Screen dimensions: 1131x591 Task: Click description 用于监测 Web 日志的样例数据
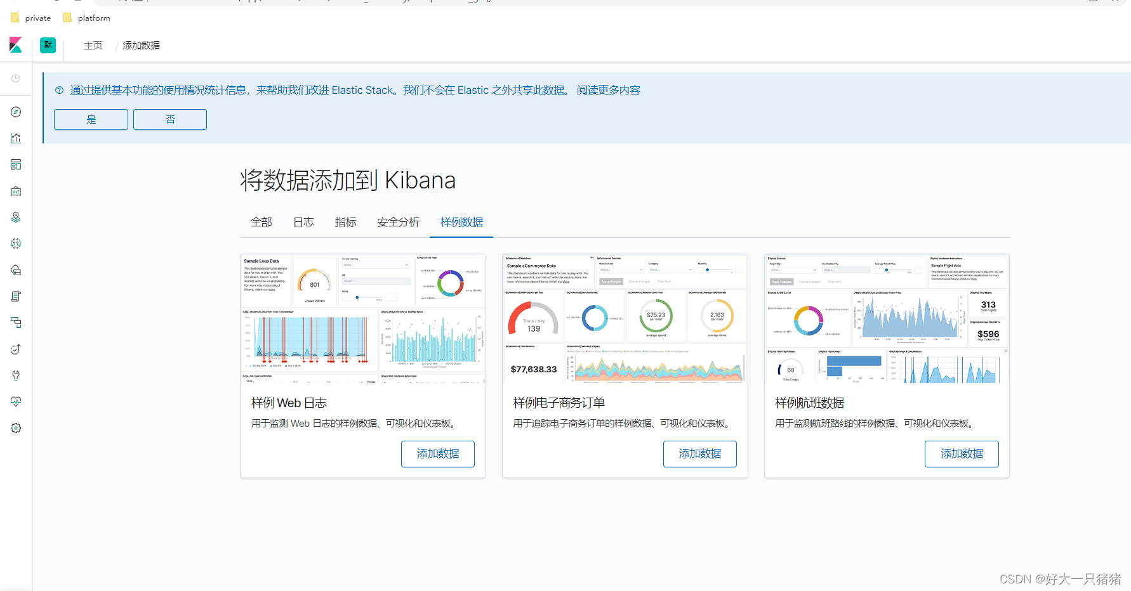[355, 424]
